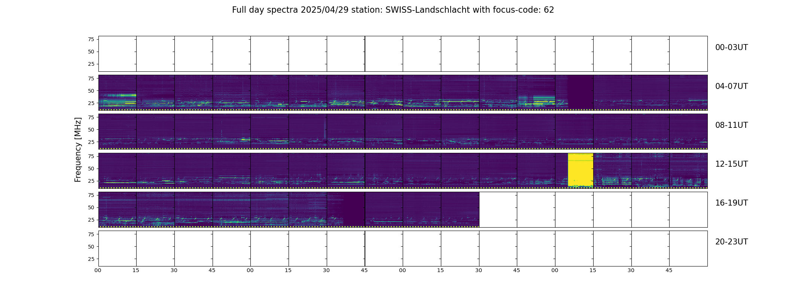Image resolution: width=786 pixels, height=299 pixels.
Task: Click the '00-03UT' row label
Action: tap(731, 47)
